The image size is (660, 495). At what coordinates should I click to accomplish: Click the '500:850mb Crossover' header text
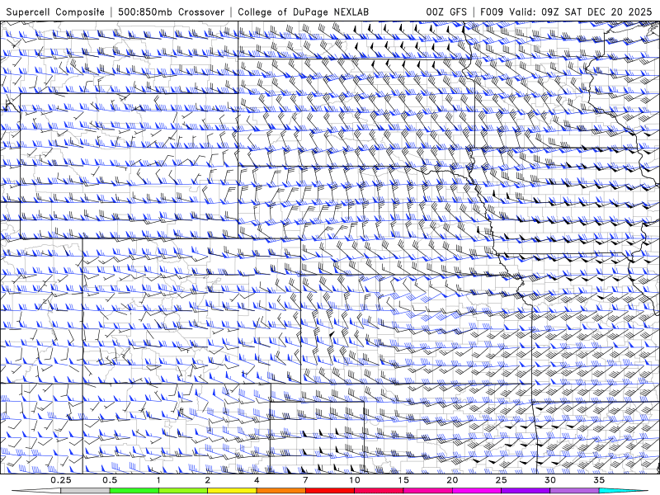coord(171,12)
